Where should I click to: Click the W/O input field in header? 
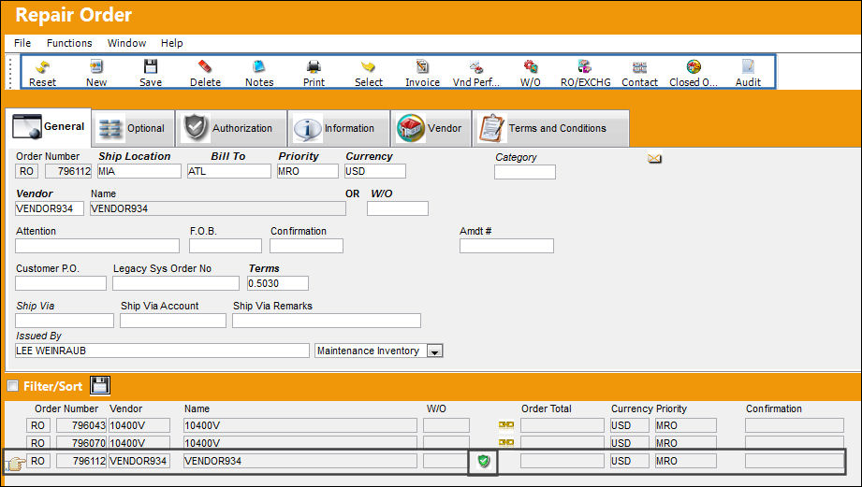tap(398, 208)
